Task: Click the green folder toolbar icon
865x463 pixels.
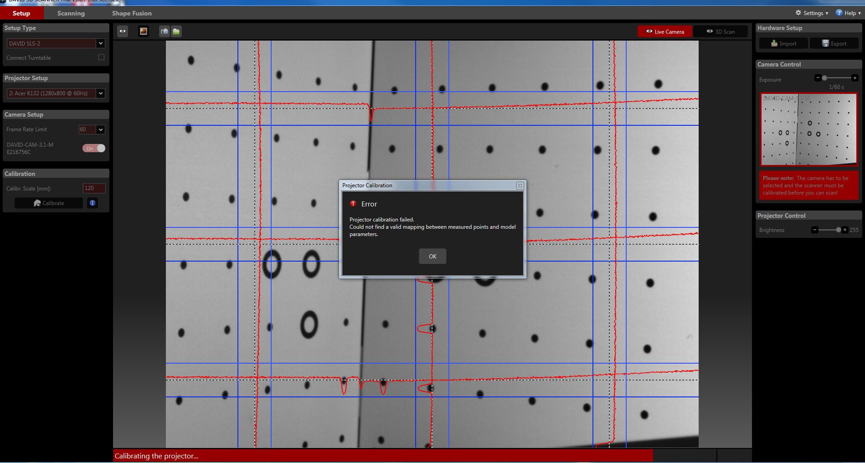Action: coord(176,31)
